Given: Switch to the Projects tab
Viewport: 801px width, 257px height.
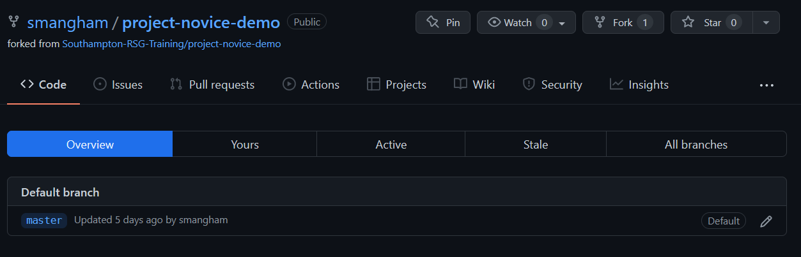Looking at the screenshot, I should tap(397, 85).
